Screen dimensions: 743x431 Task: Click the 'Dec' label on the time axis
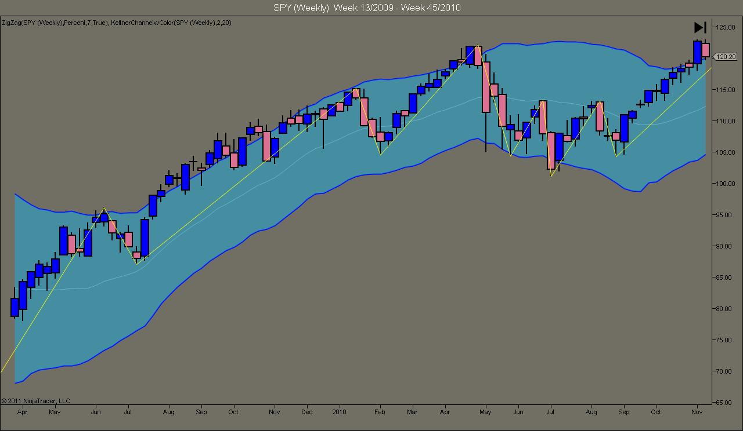(307, 412)
